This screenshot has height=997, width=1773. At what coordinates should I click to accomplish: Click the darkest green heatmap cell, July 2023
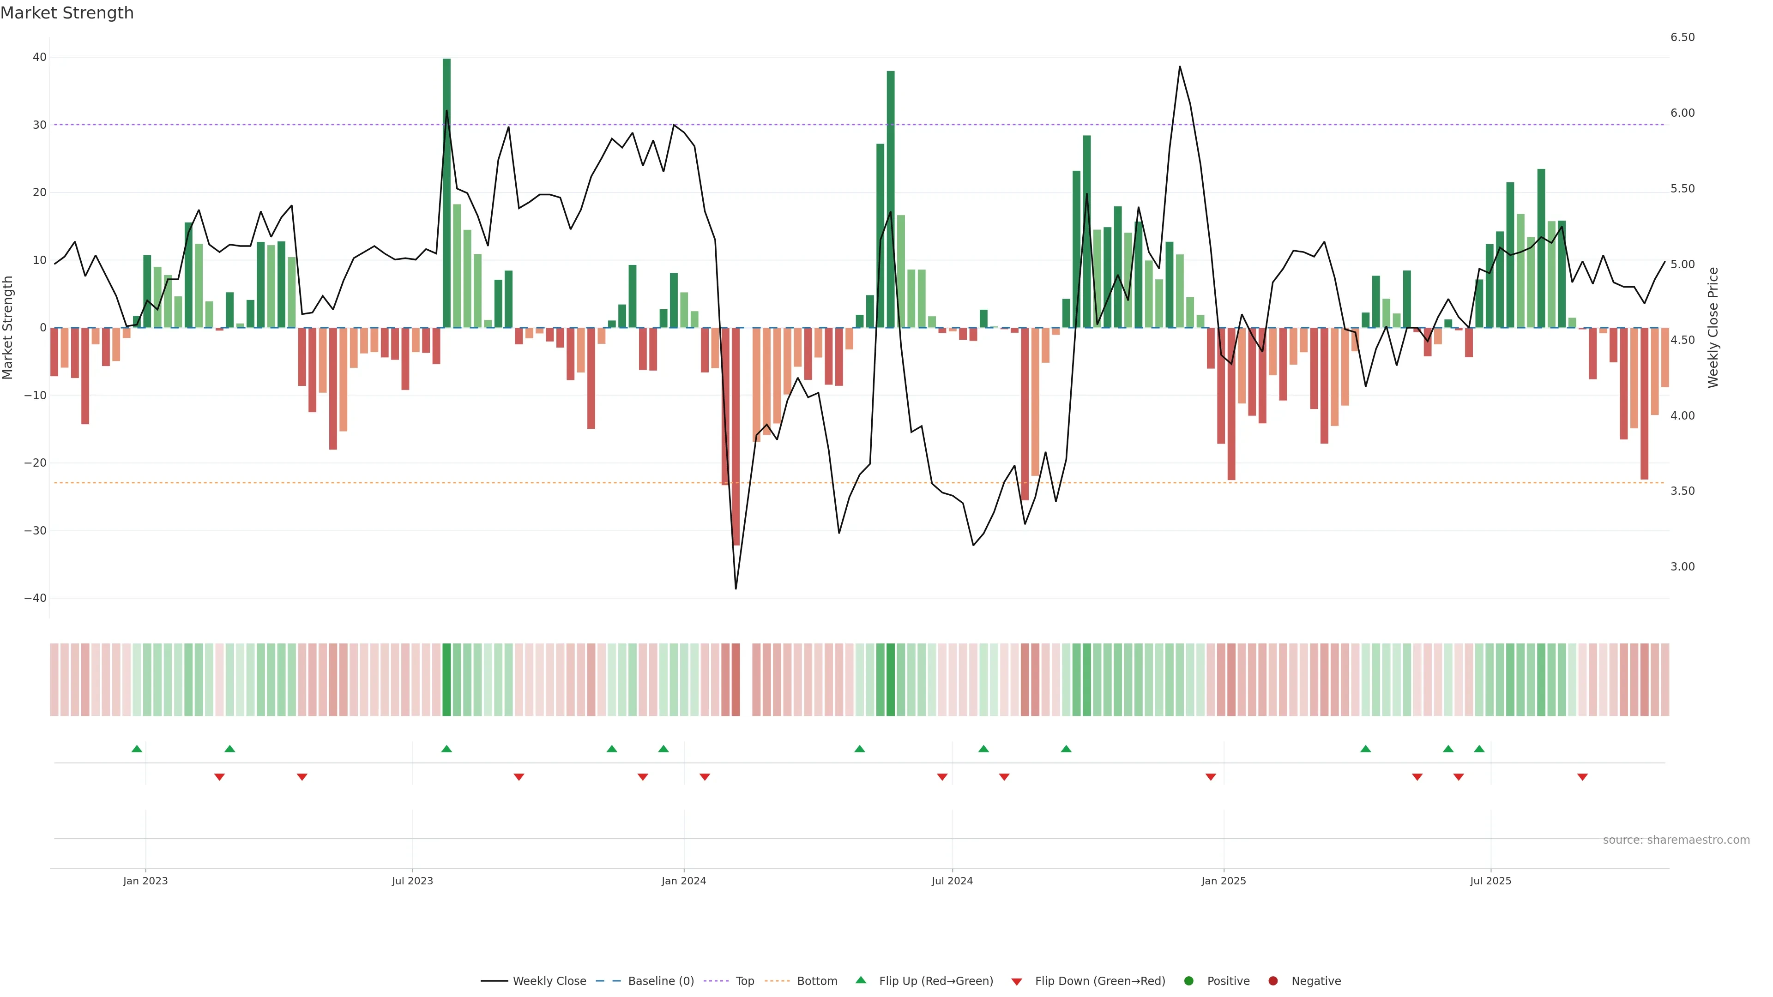click(446, 680)
